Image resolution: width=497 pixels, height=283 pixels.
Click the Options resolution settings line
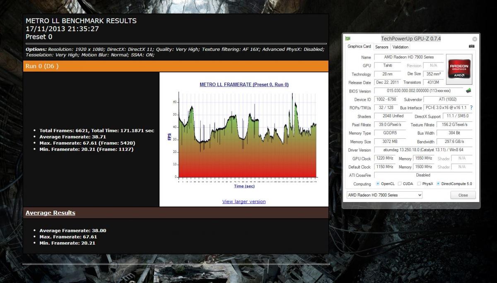[x=175, y=52]
